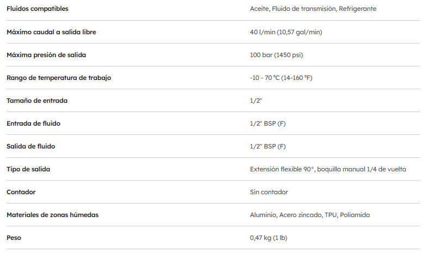Select the '-10 - 70 °C (14-160 °F)' value

[x=281, y=78]
